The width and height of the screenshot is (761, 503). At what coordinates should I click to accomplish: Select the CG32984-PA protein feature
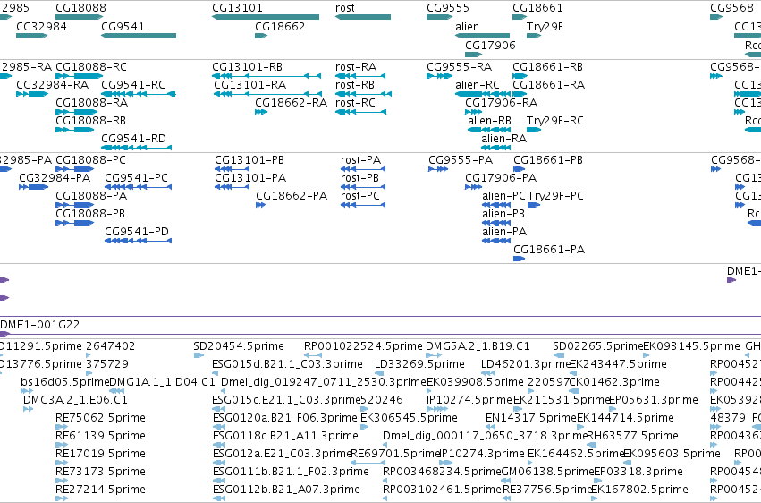(x=33, y=187)
